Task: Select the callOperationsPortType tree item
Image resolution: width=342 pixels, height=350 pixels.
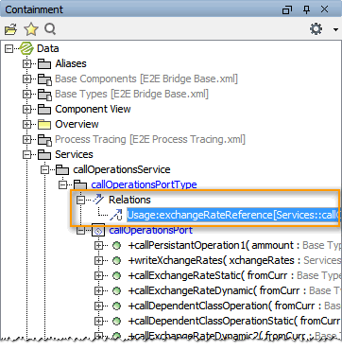Action: click(144, 184)
